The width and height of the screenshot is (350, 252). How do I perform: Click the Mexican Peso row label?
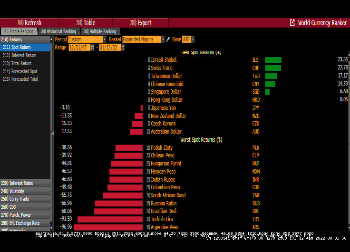[x=163, y=172]
